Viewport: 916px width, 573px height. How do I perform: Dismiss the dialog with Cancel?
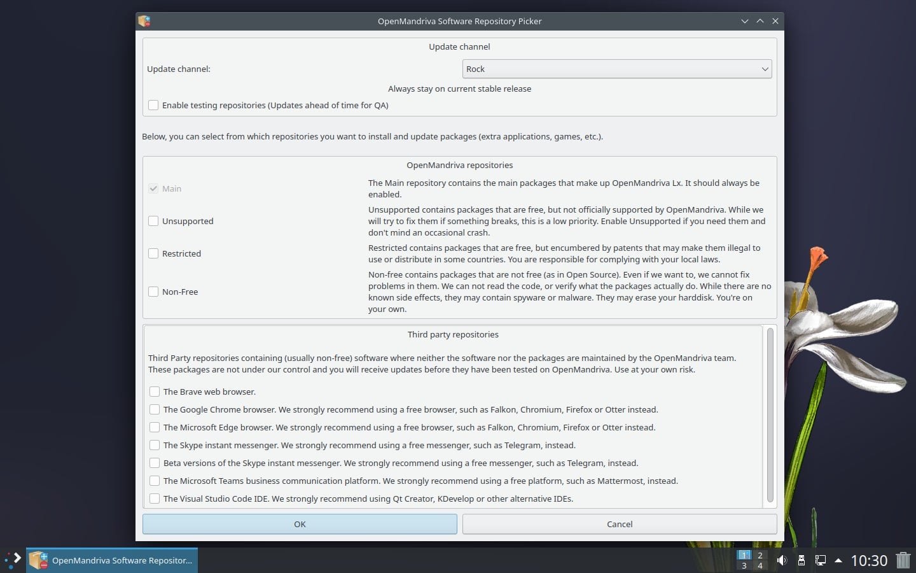(619, 524)
